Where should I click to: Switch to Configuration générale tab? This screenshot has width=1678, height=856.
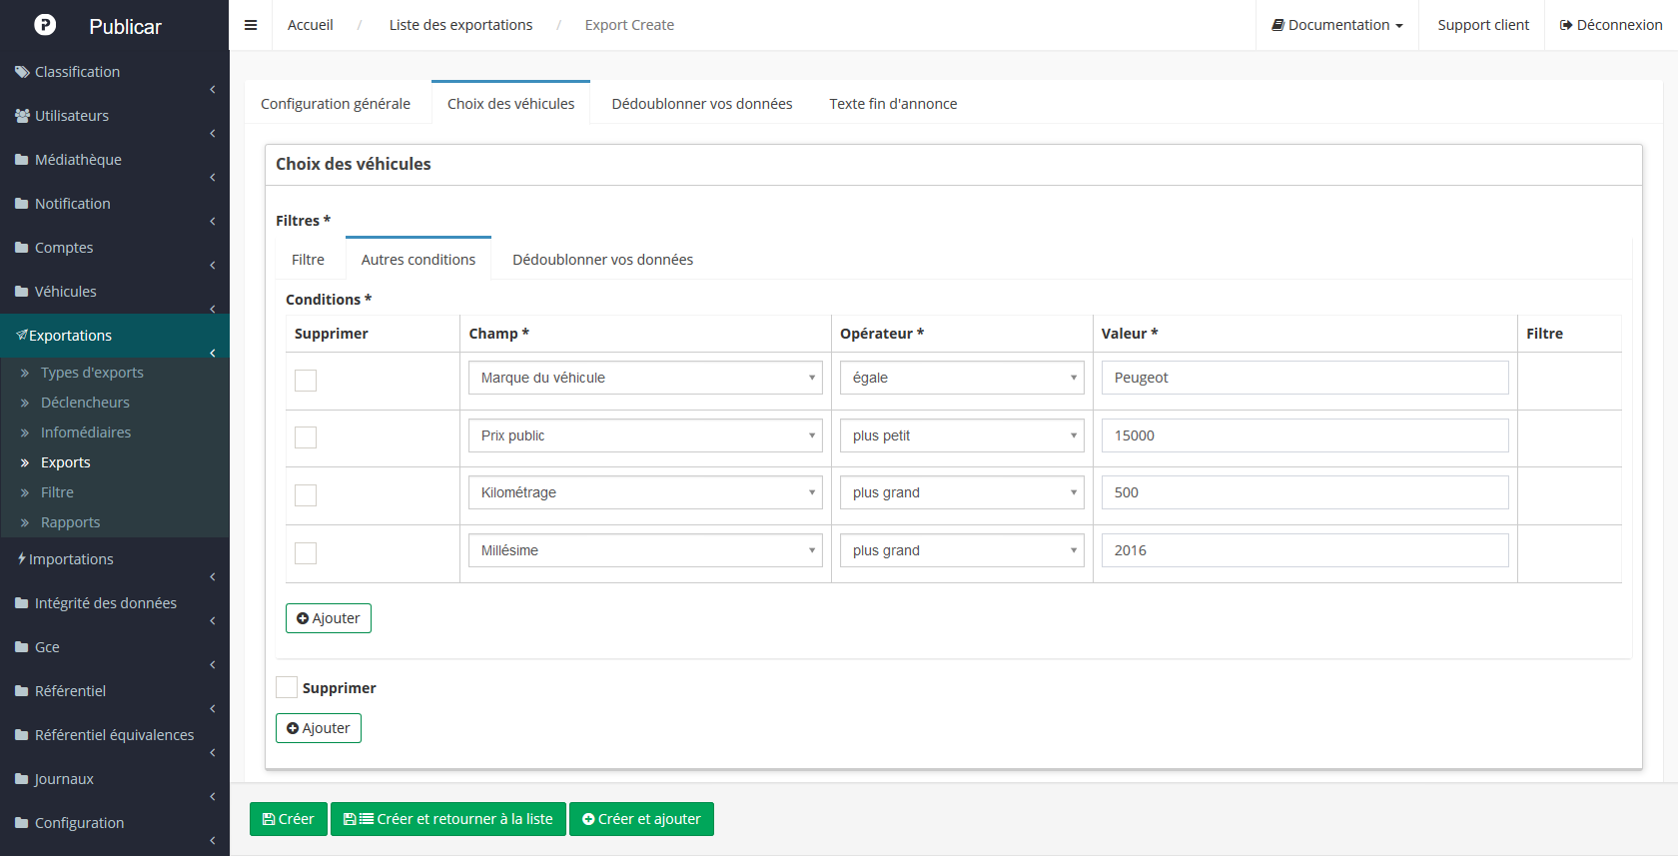click(x=336, y=104)
